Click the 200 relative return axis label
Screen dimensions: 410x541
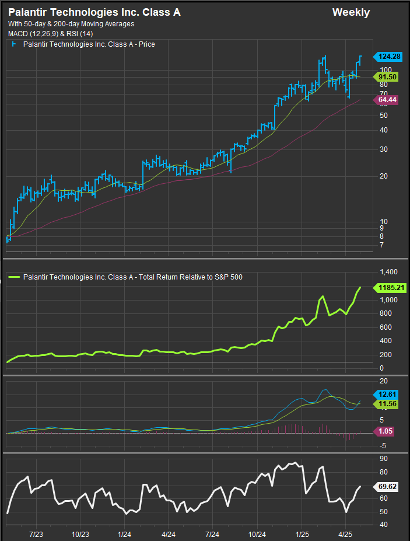386,355
